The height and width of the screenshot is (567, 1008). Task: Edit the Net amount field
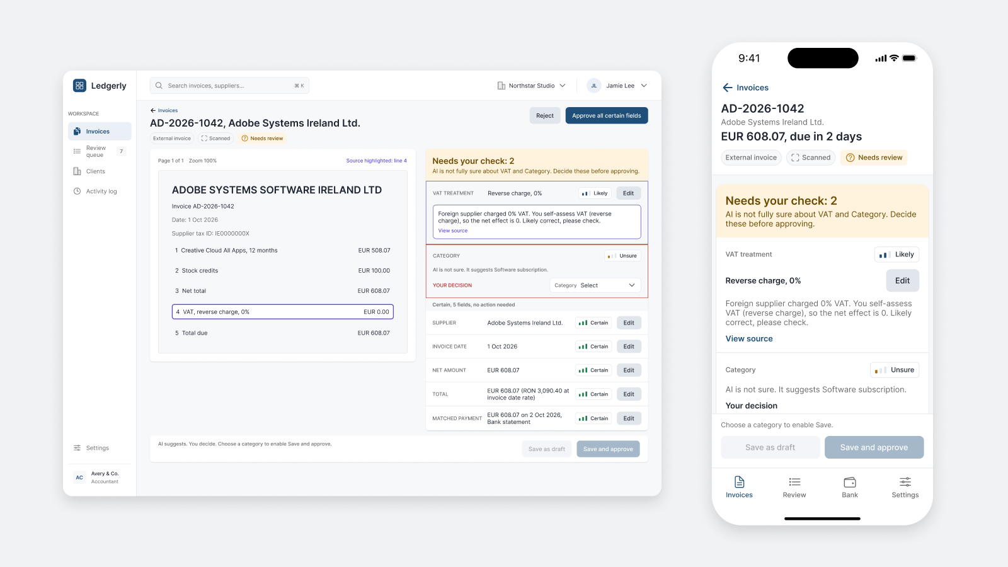[x=629, y=370]
